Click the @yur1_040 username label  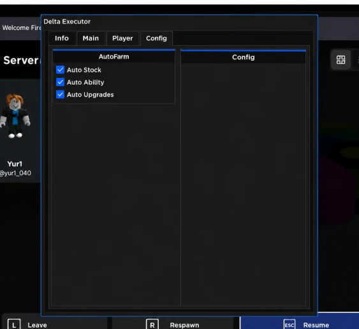(15, 173)
